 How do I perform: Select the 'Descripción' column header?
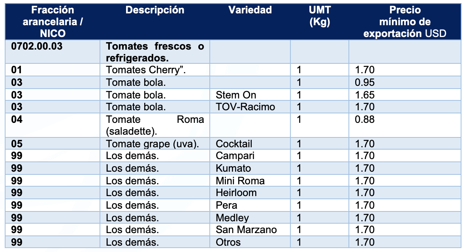click(155, 22)
